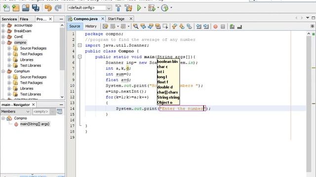This screenshot has height=177, width=316.
Task: Select the BreakExam project
Action: click(23, 31)
